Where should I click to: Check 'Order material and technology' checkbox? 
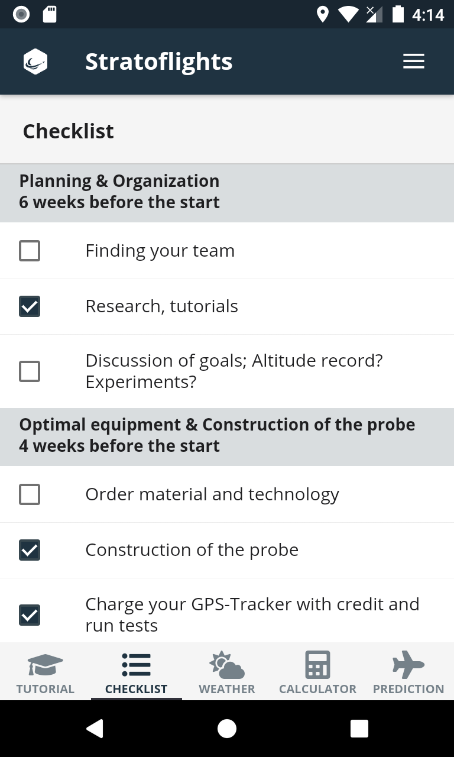pos(30,494)
